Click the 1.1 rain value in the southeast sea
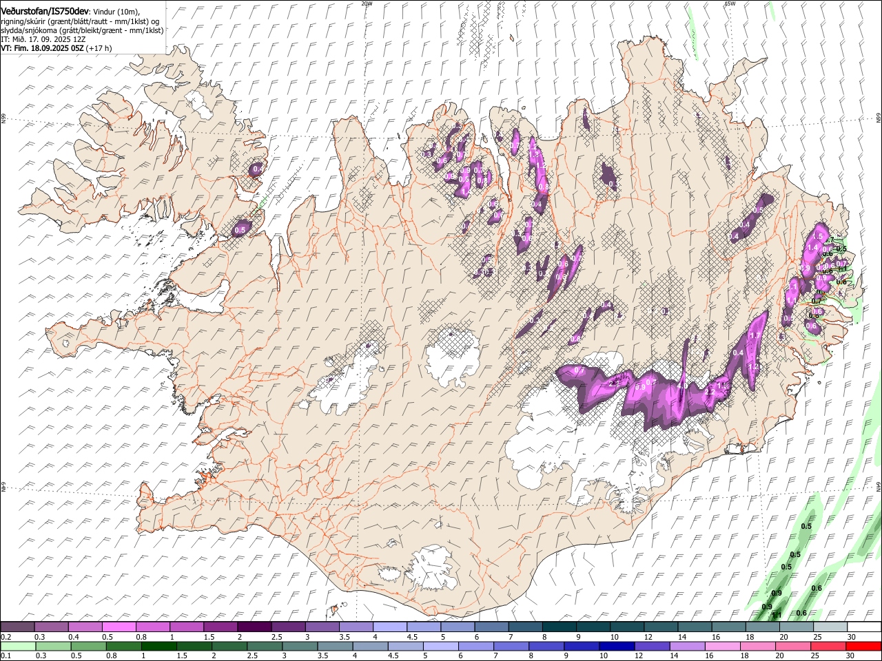This screenshot has height=661, width=882. 777,615
